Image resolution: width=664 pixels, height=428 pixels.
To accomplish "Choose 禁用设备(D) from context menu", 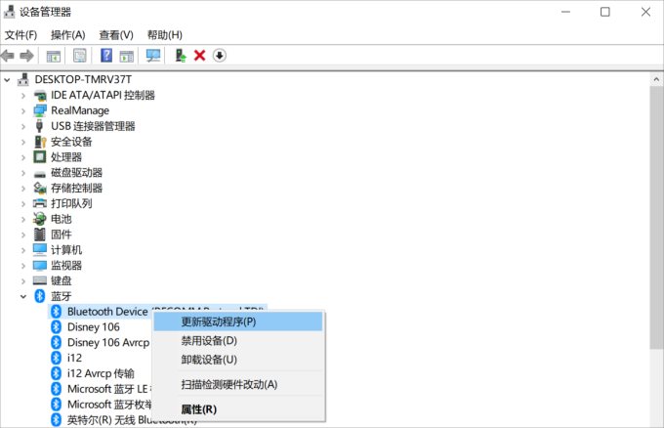I will [x=238, y=341].
